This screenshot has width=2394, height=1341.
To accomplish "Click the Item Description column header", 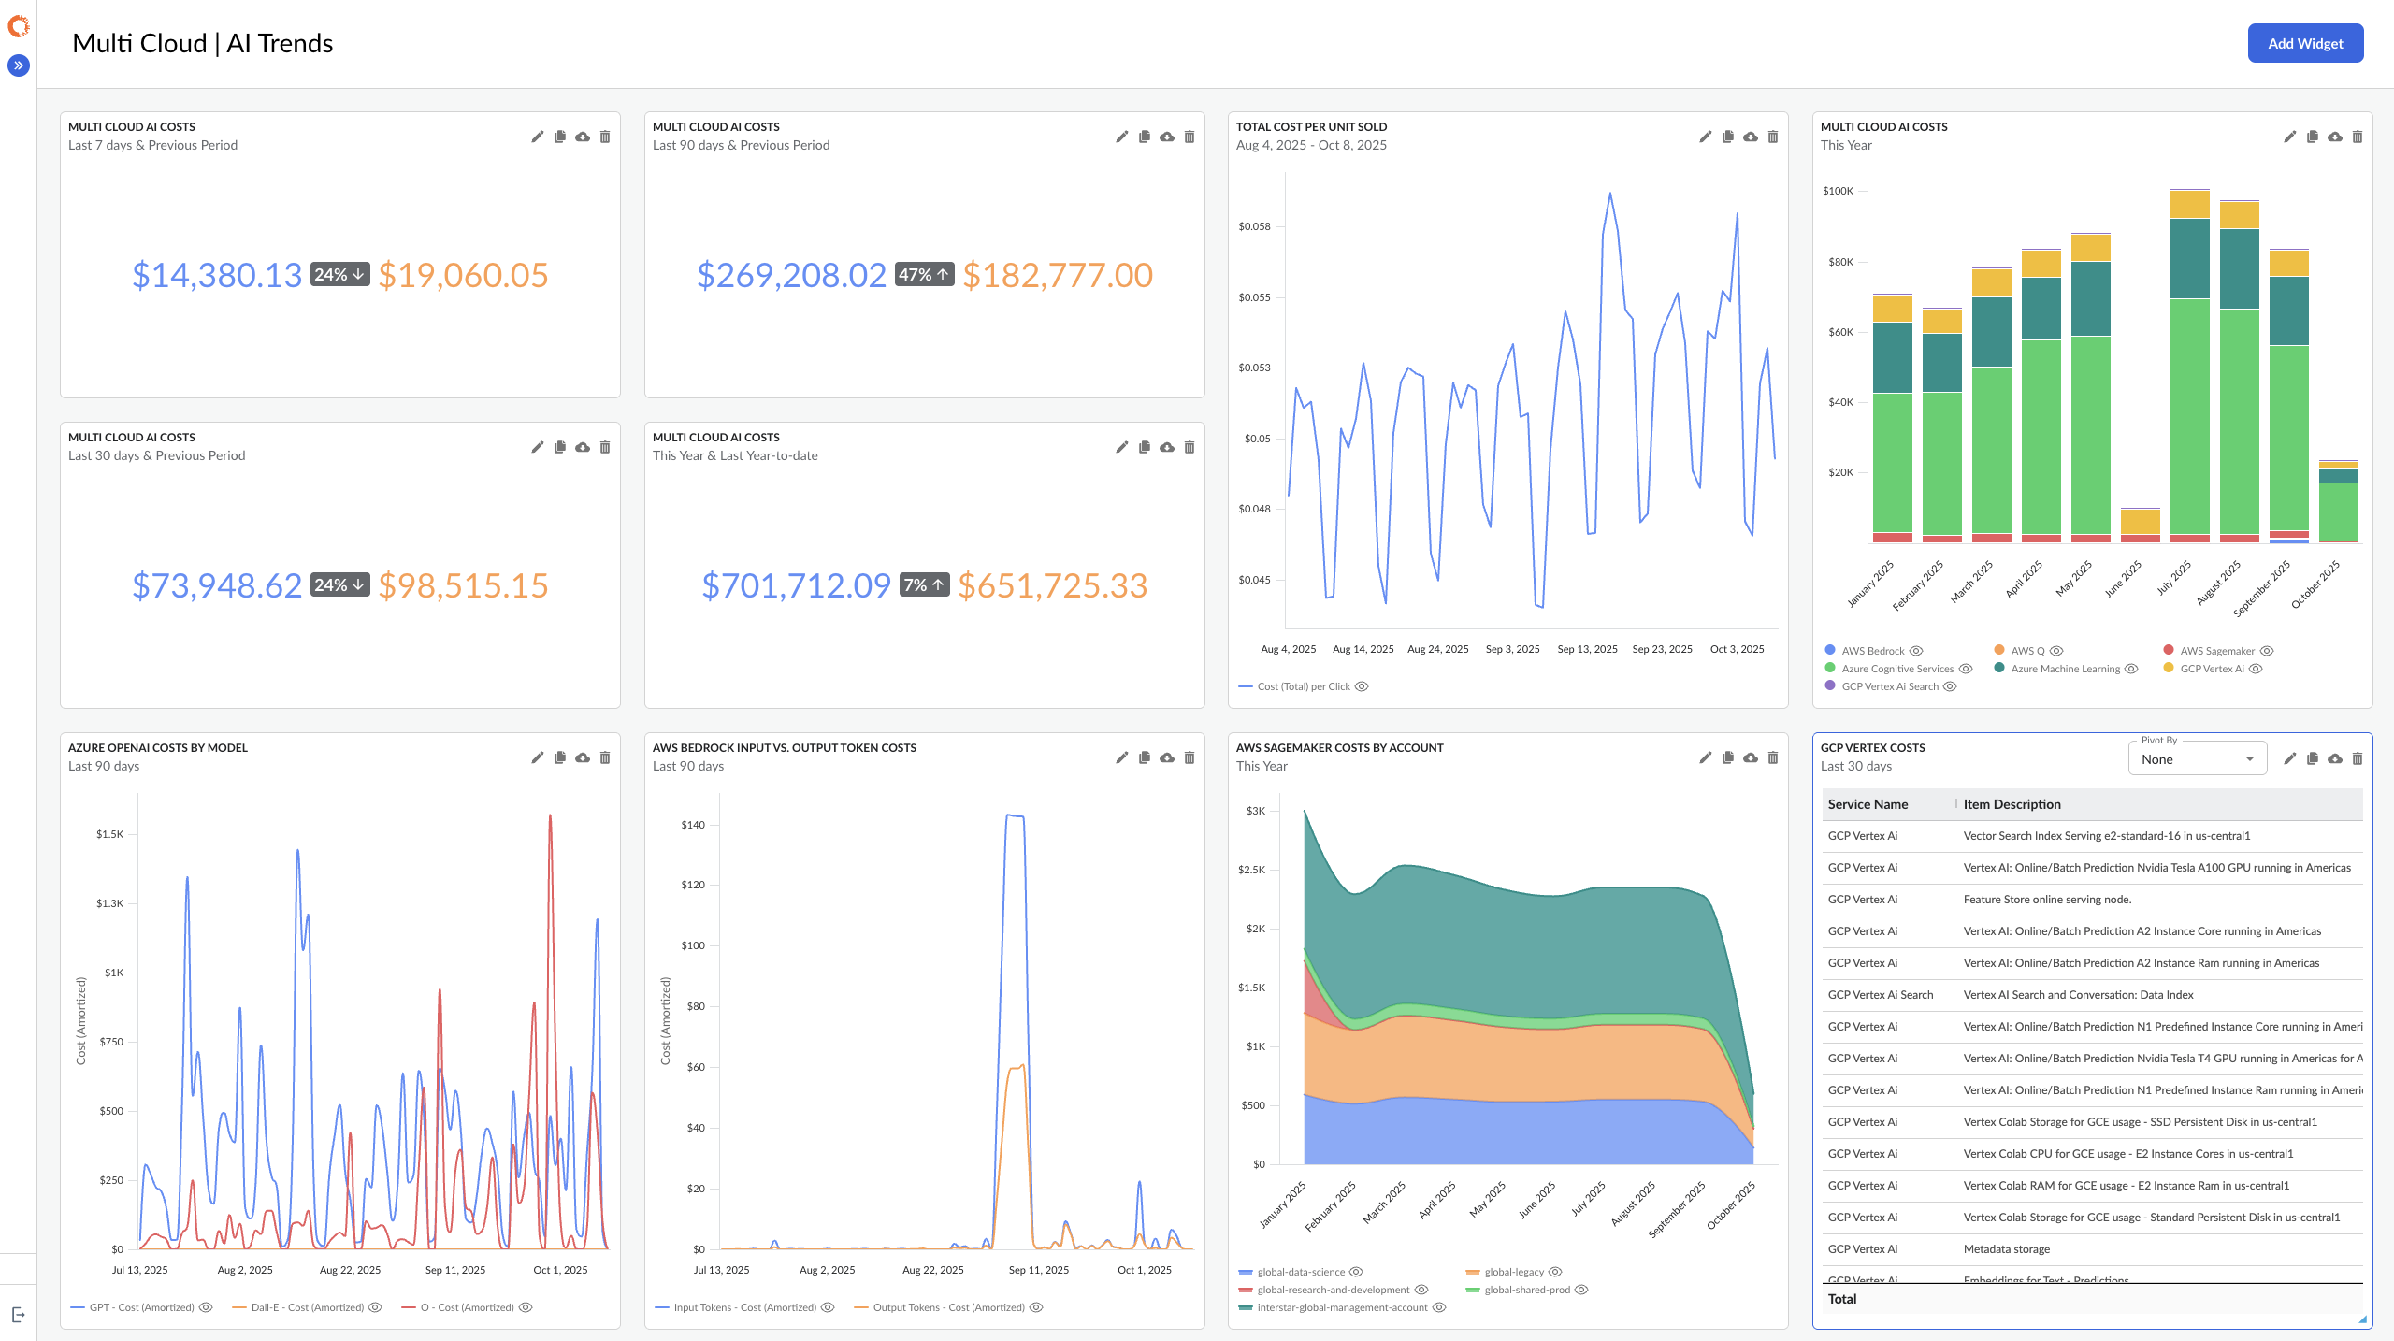I will coord(2012,804).
